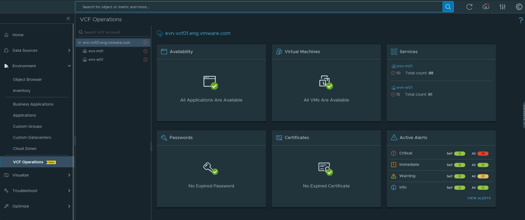Click the Certificates status icon

pos(326,168)
